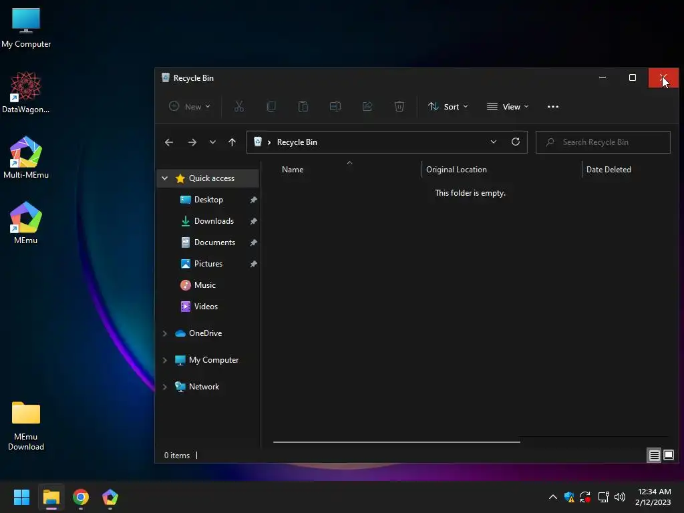The image size is (684, 513).
Task: Click the Delete trash icon in toolbar
Action: 399,106
